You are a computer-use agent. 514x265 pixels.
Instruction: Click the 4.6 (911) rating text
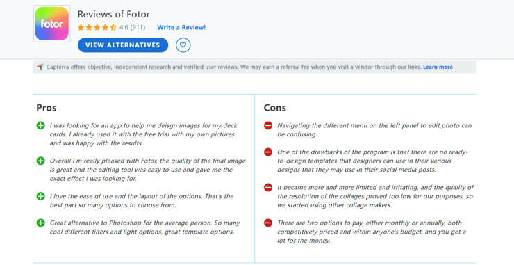(132, 27)
